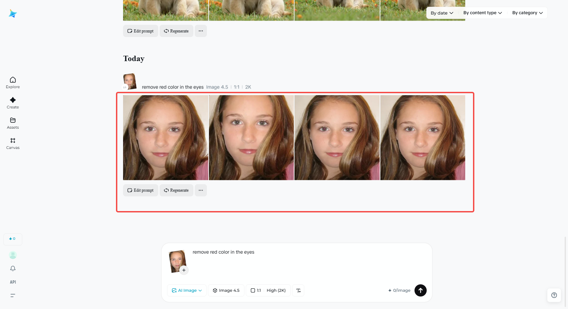This screenshot has width=568, height=309.
Task: Add another reference image with the plus button
Action: (184, 270)
